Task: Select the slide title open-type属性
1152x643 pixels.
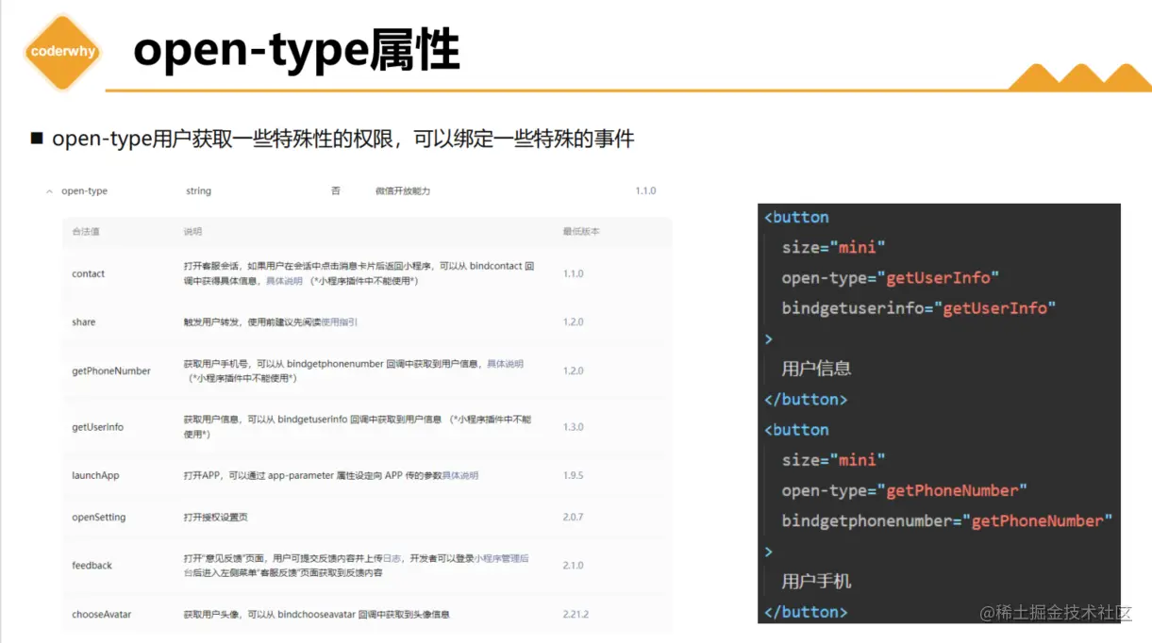Action: 296,50
